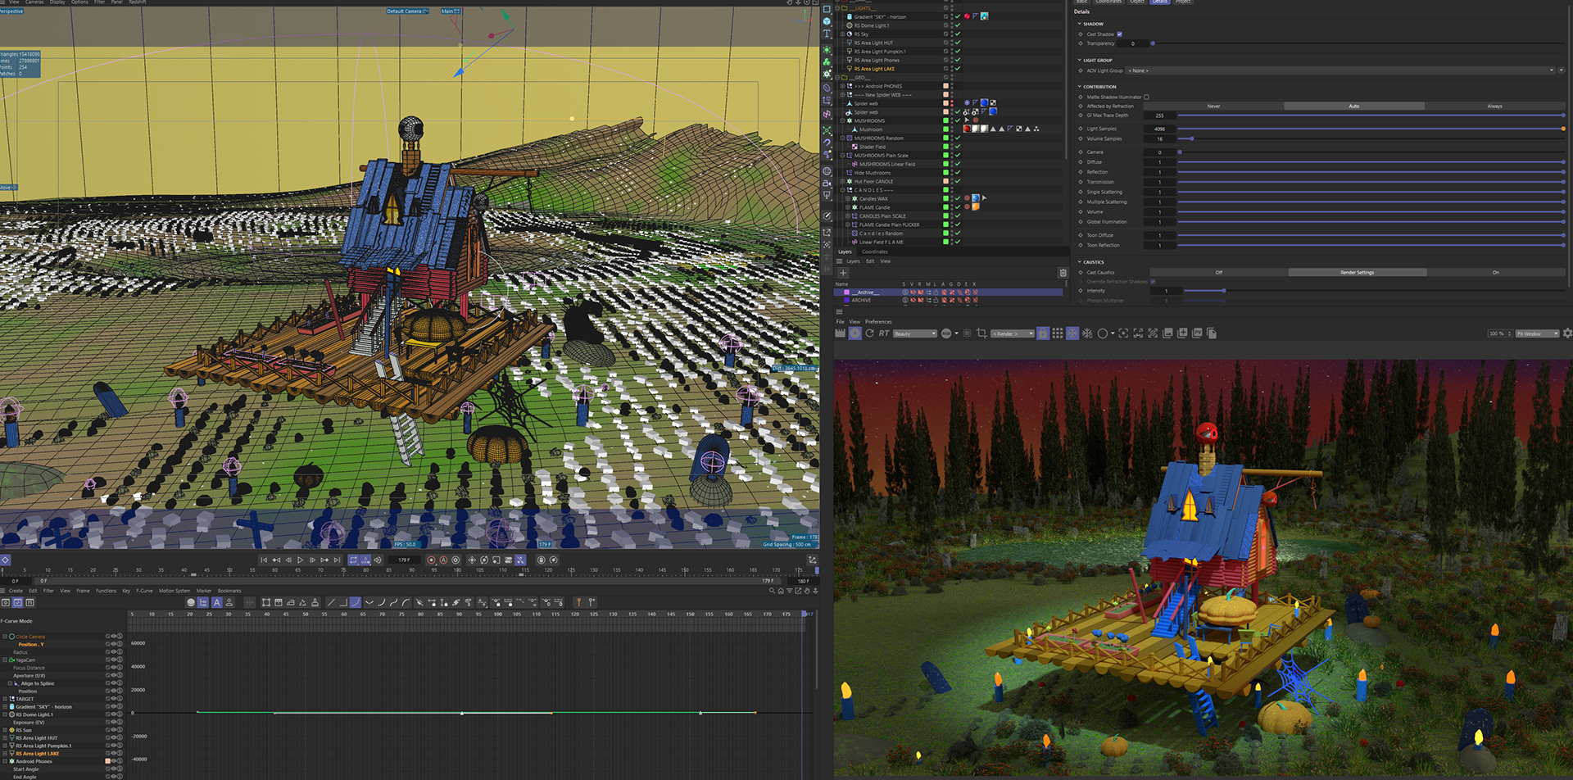The width and height of the screenshot is (1573, 780).
Task: Open the Preferences menu in the Render View
Action: click(x=878, y=321)
